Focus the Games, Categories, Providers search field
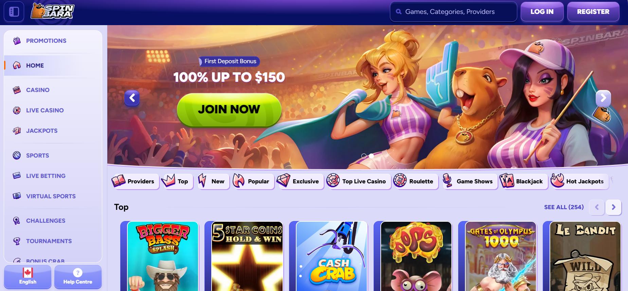Screen dimensions: 628x291 point(453,12)
